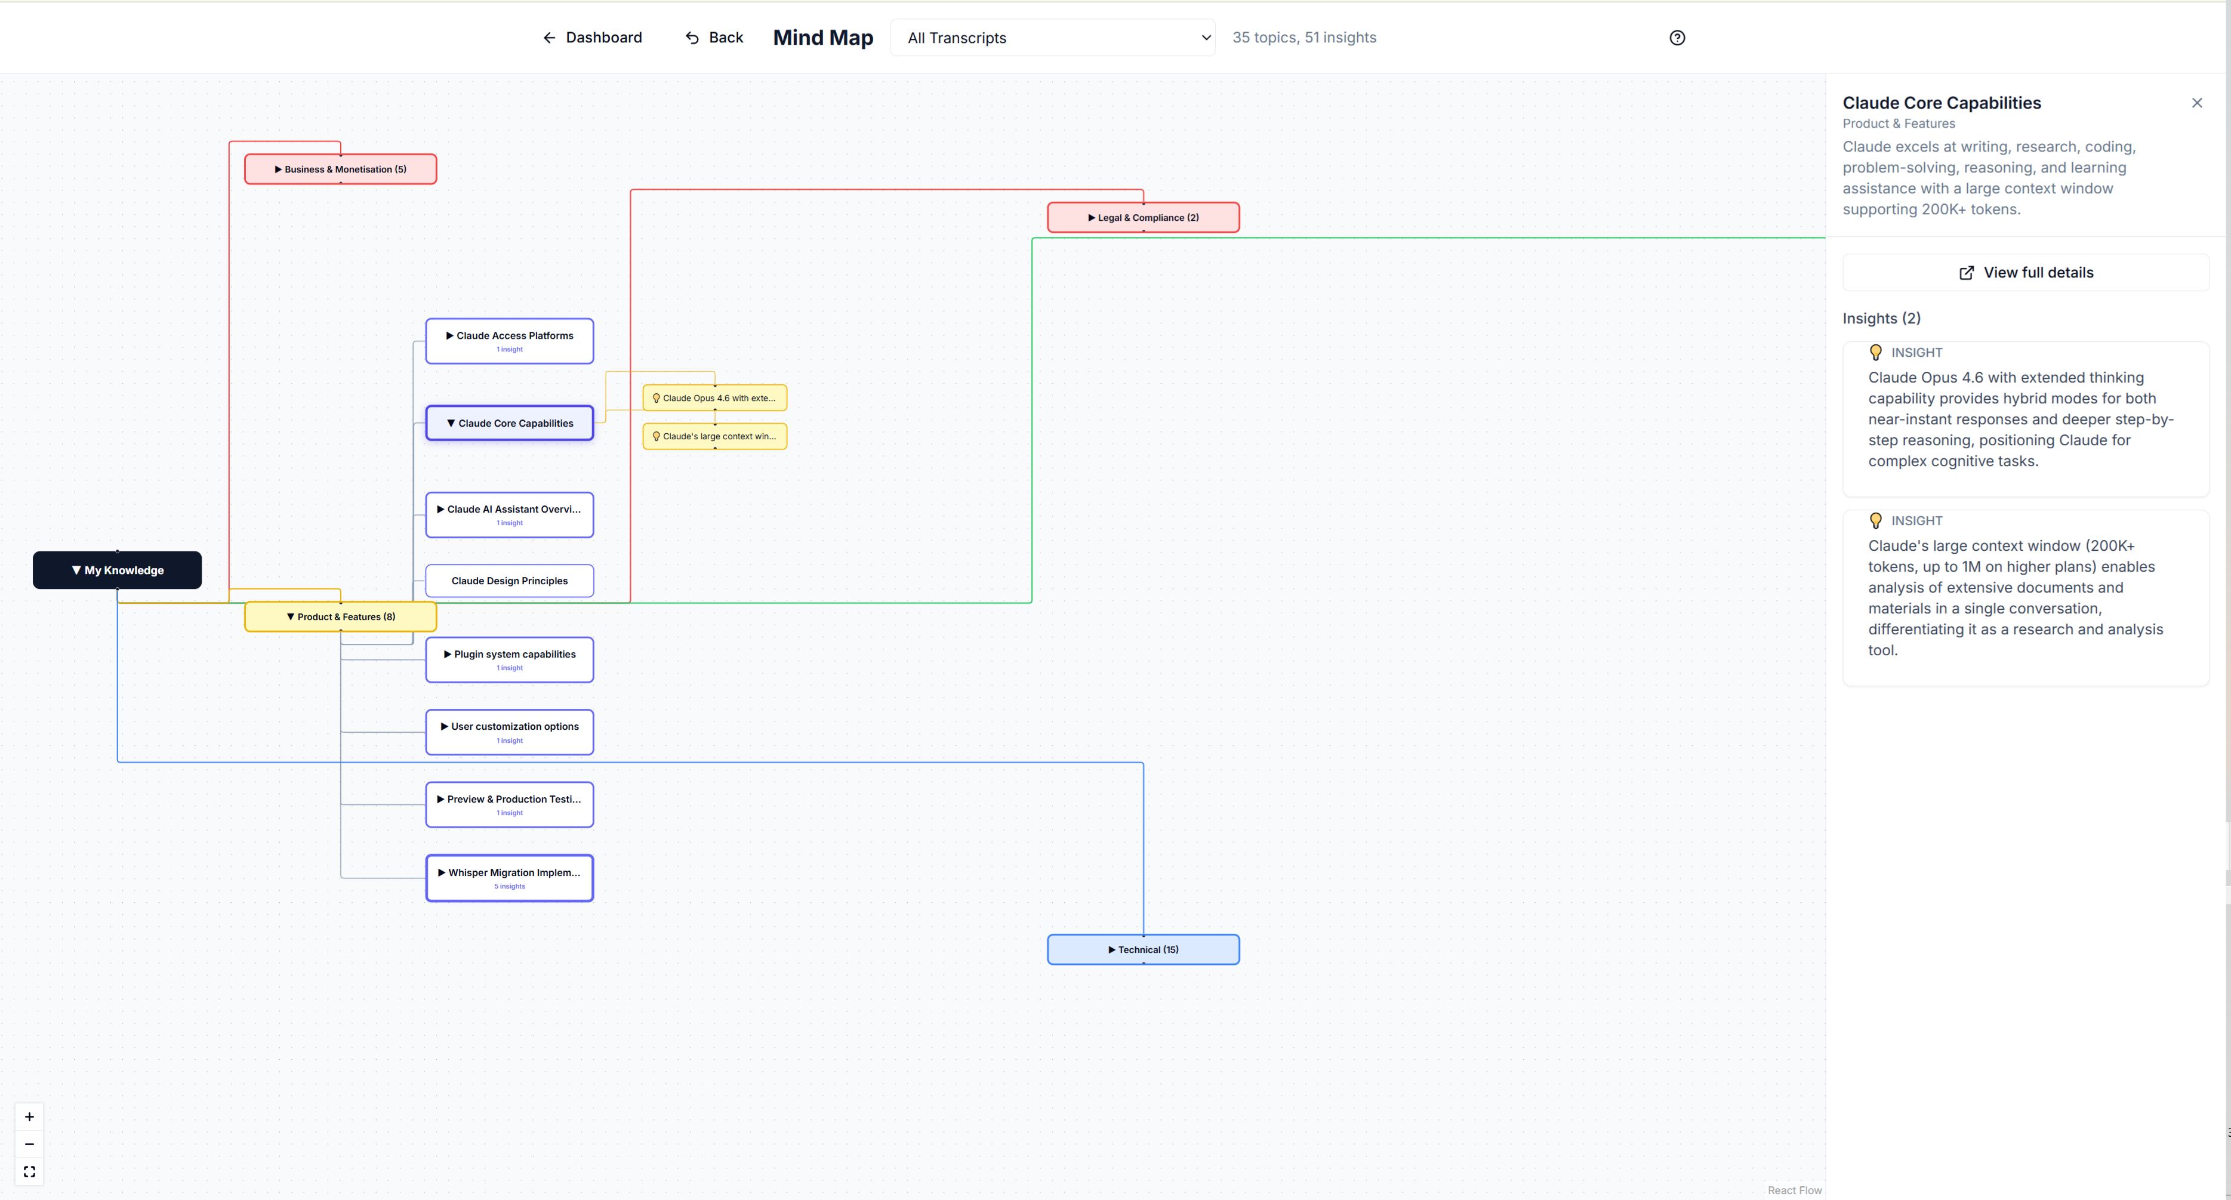
Task: Click View full details button
Action: pyautogui.click(x=2026, y=273)
